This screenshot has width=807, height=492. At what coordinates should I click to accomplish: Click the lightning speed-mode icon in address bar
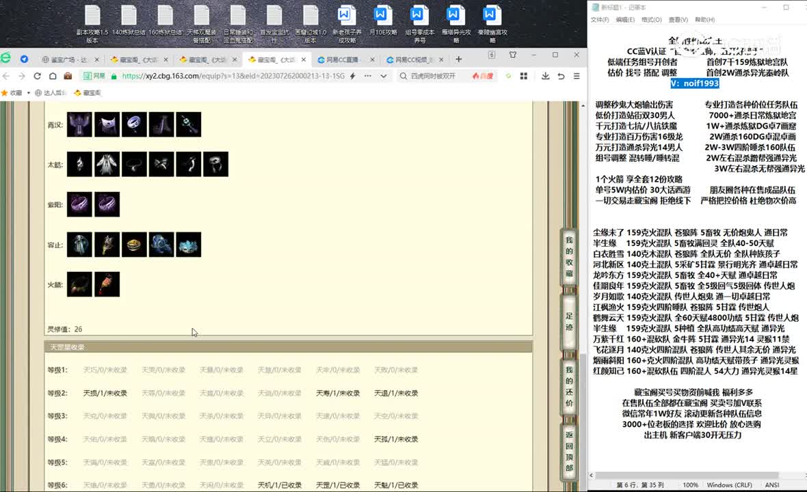353,76
